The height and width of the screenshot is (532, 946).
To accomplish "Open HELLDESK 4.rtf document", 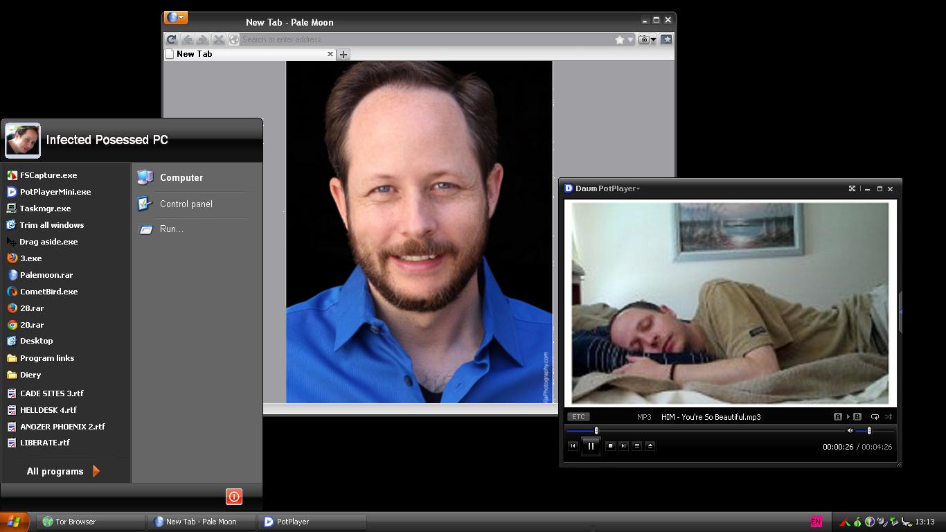I will click(x=66, y=410).
